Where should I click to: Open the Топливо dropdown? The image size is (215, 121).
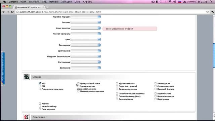(86, 23)
